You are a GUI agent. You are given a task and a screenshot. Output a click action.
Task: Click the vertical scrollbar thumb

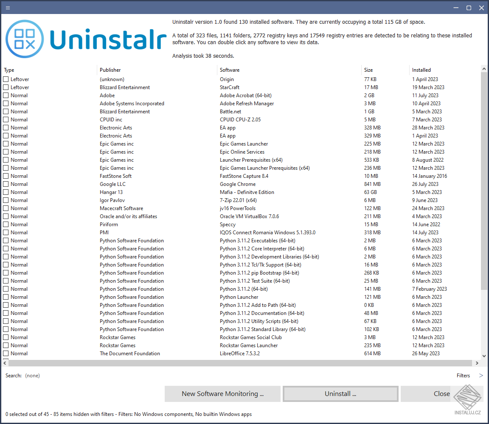484,181
